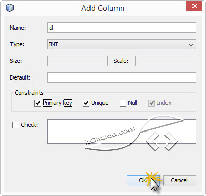Click the Default value field
206x196 pixels.
[122, 77]
